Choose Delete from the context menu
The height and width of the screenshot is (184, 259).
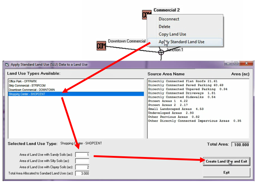point(164,27)
